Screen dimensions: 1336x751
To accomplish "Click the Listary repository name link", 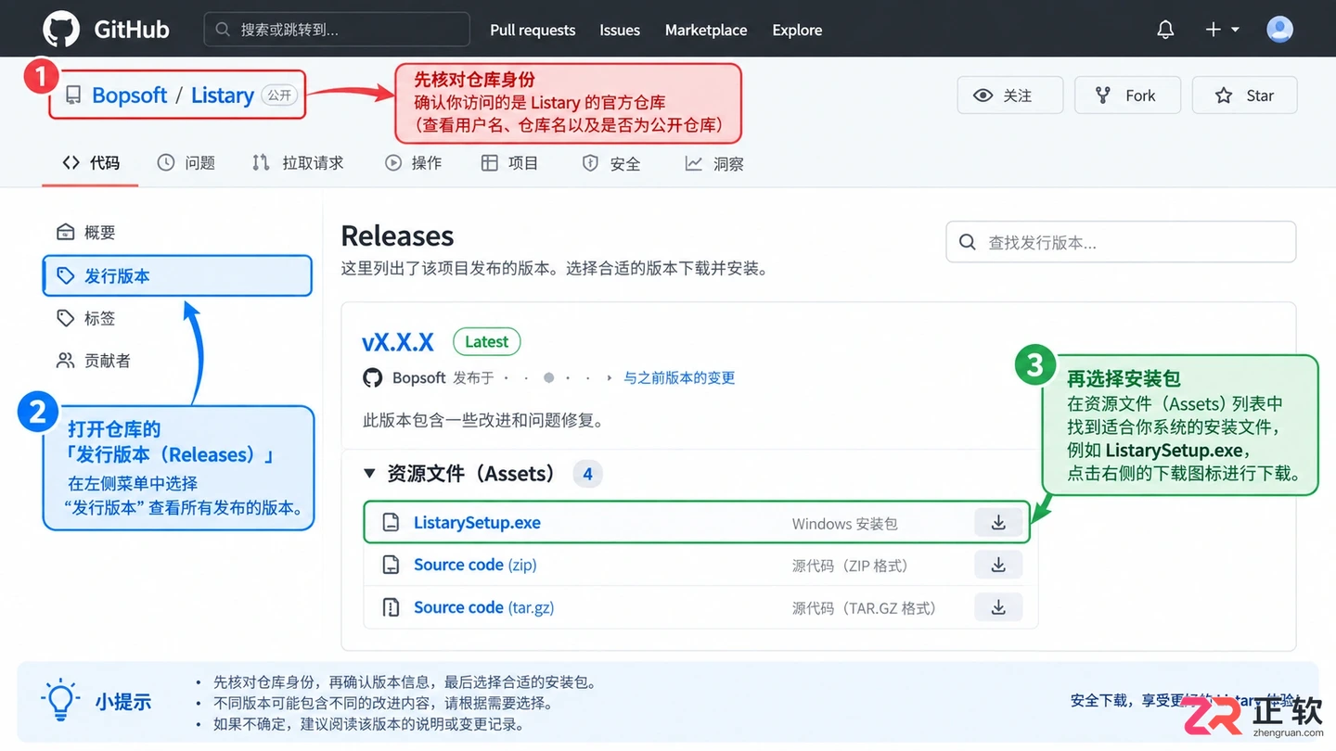I will pos(223,95).
